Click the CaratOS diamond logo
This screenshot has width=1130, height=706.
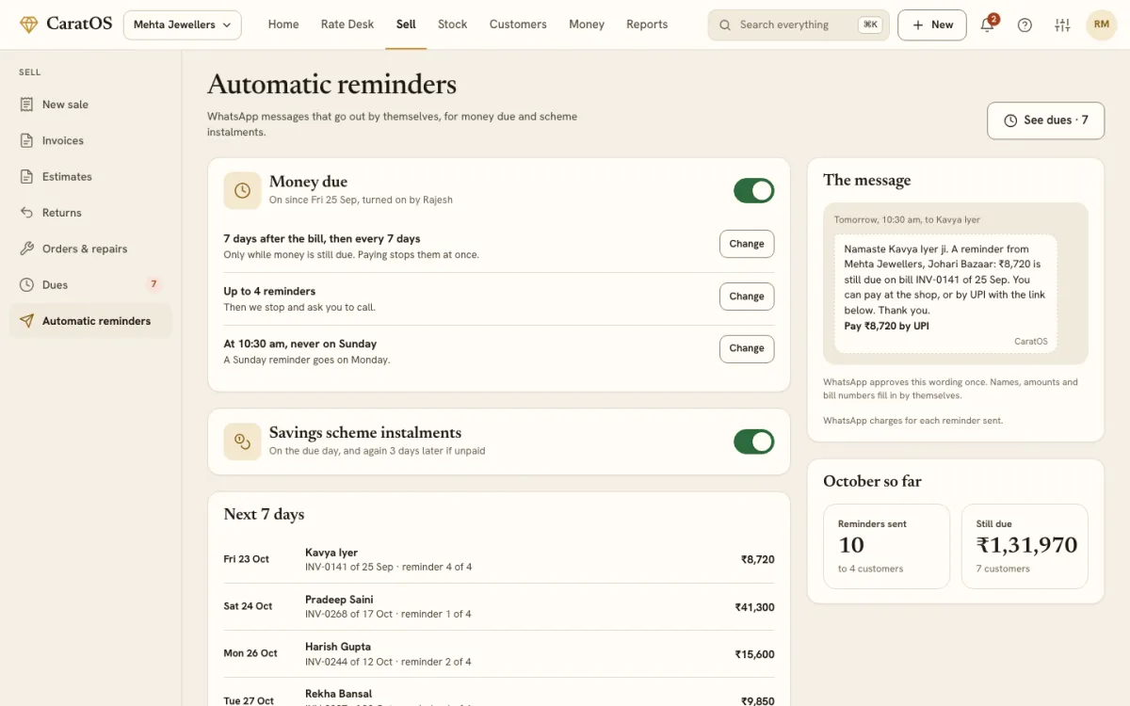pos(29,24)
